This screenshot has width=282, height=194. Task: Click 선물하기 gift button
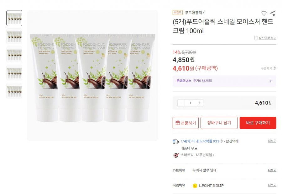[185, 123]
